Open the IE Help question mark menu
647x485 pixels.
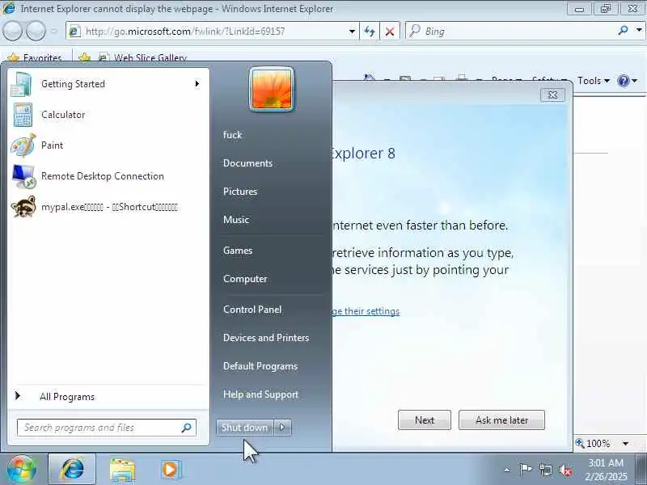click(x=628, y=81)
